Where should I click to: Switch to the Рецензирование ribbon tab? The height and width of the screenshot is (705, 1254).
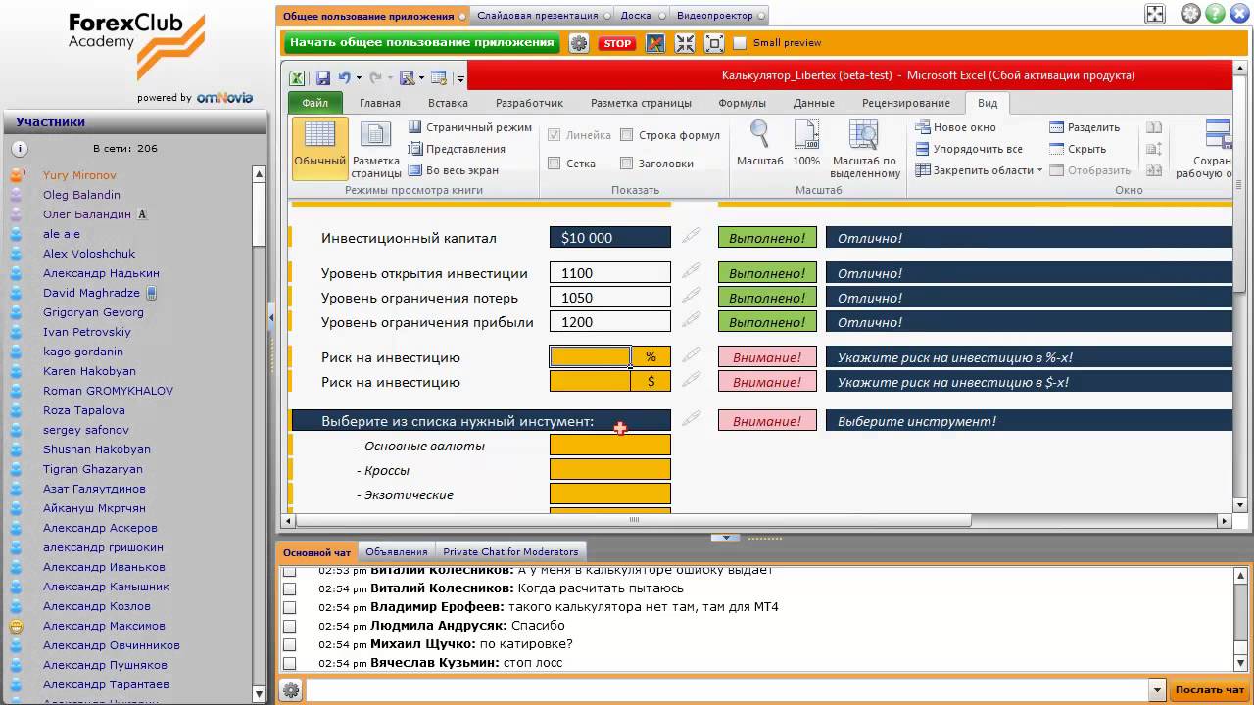906,103
